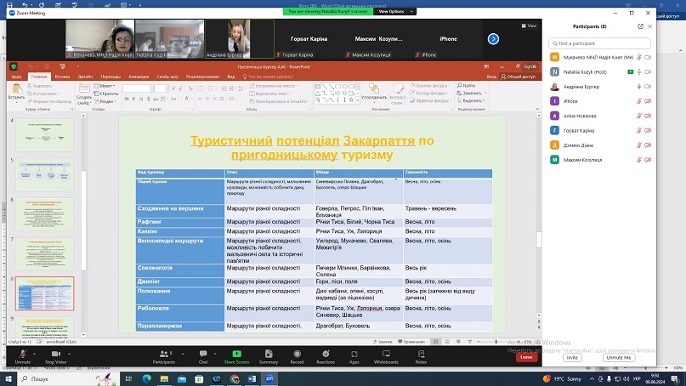Click the taskbar search box Пошук

[x=69, y=378]
